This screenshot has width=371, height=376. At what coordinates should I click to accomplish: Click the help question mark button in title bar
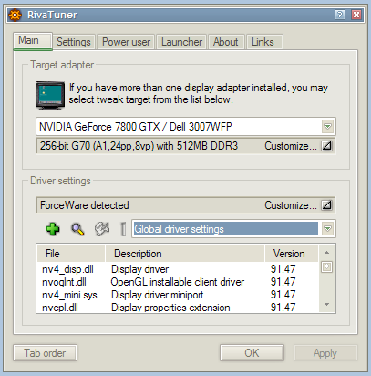(340, 15)
